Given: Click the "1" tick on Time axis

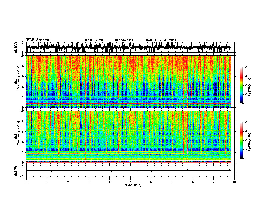Looking at the screenshot, I should (x=47, y=182).
